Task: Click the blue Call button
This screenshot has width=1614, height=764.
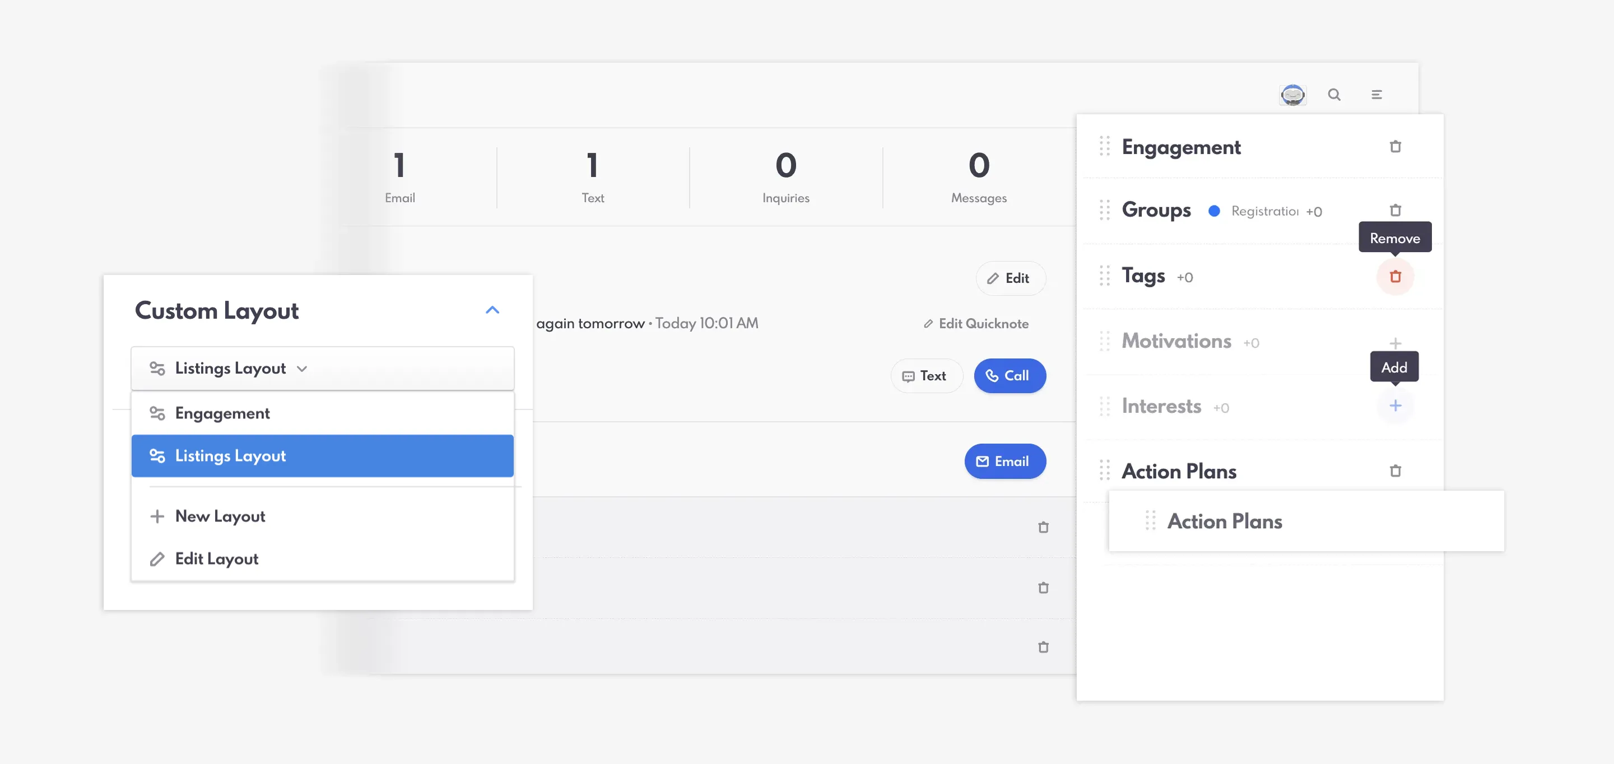Action: (x=1010, y=376)
